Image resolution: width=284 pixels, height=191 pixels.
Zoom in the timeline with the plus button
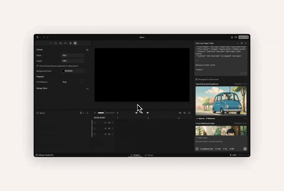118,113
